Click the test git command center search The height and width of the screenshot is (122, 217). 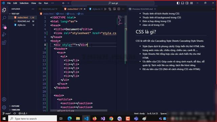(x=113, y=3)
